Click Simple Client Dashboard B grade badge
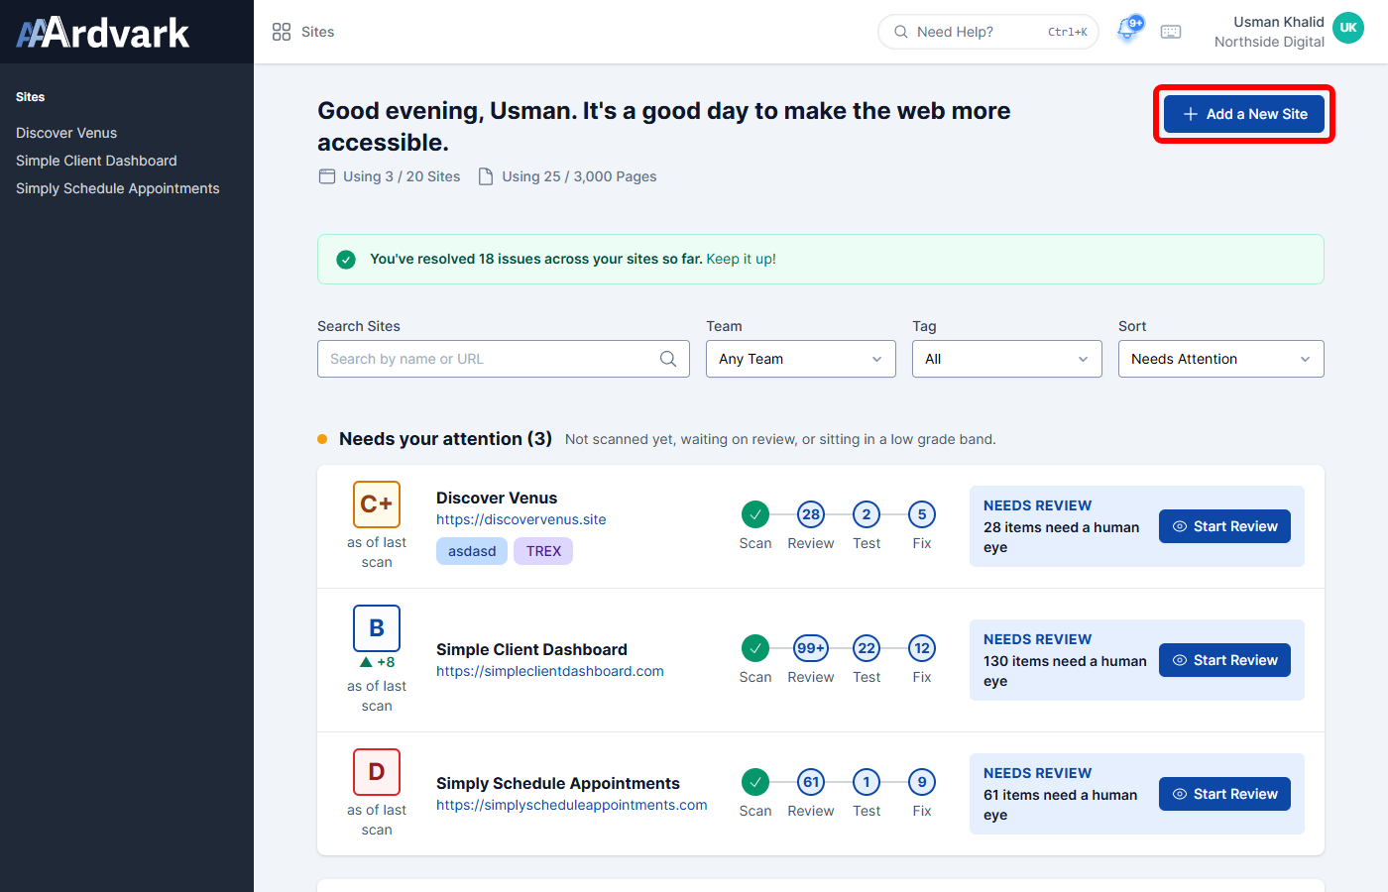This screenshot has width=1388, height=892. click(377, 628)
